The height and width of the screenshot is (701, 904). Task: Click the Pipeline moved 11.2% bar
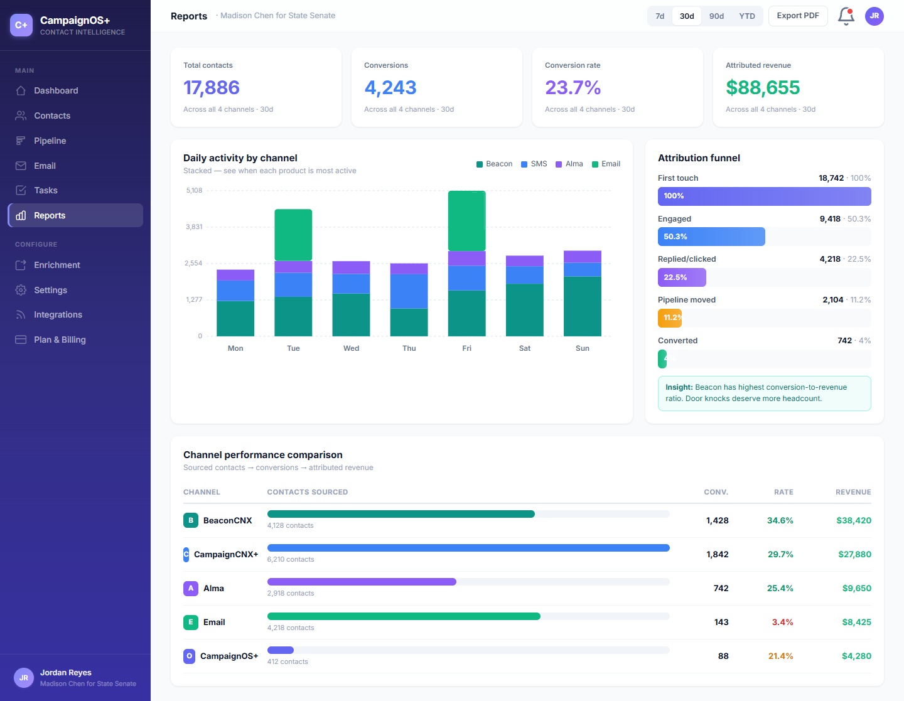tap(670, 318)
